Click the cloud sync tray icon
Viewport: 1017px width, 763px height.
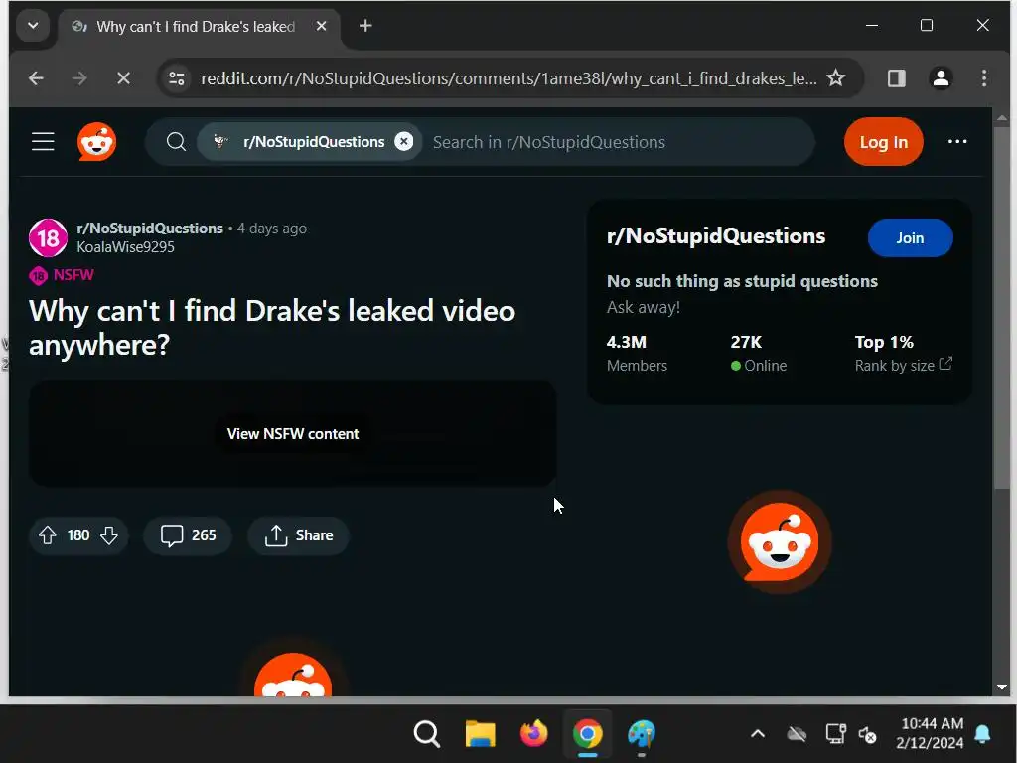[797, 734]
